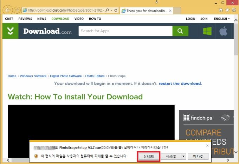Open the address bar dropdown arrow

point(111,10)
